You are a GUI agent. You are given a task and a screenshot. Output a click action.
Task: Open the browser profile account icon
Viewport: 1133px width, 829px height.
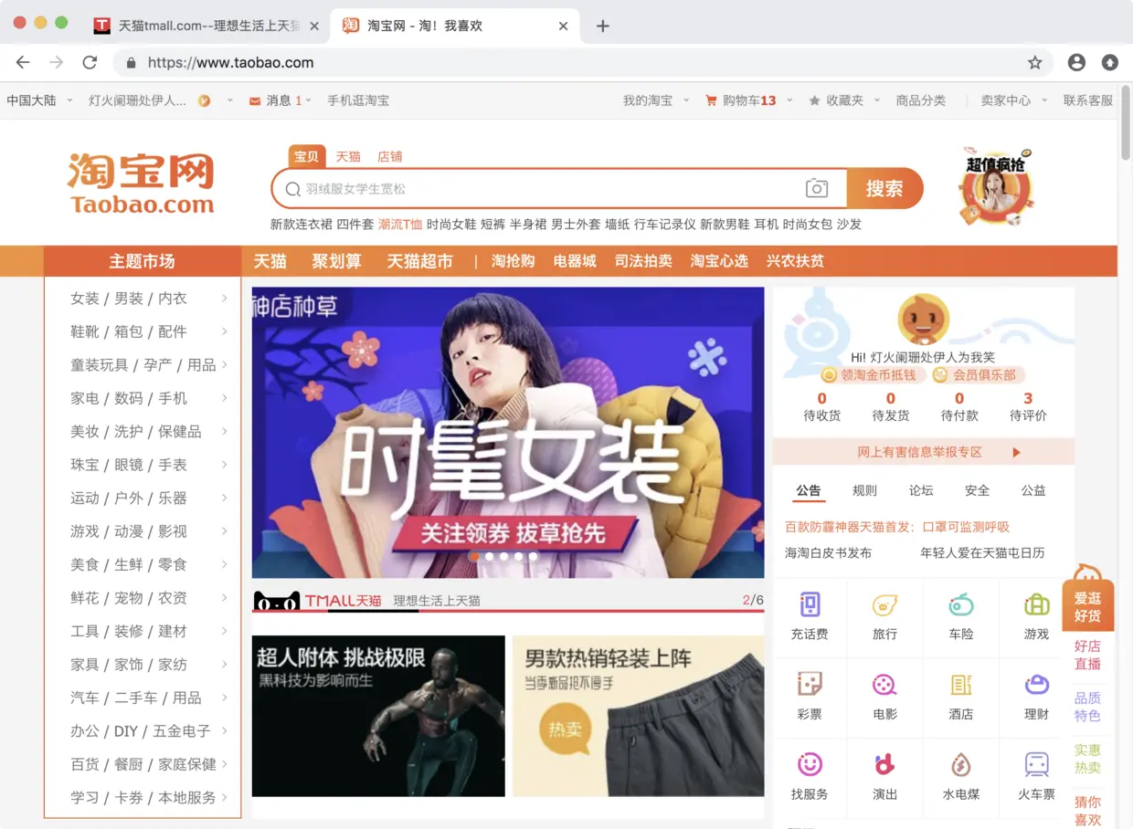(x=1076, y=63)
